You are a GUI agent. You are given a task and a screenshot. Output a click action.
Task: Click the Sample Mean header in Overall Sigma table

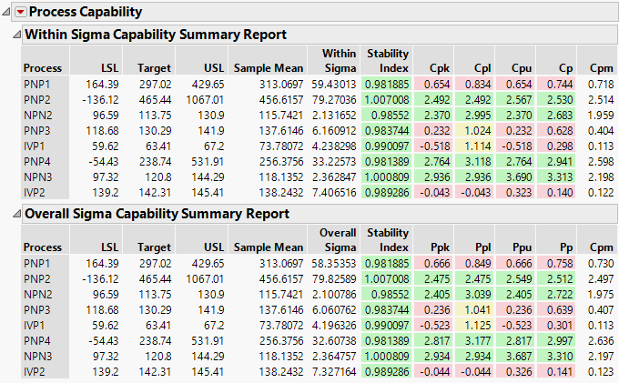click(269, 247)
